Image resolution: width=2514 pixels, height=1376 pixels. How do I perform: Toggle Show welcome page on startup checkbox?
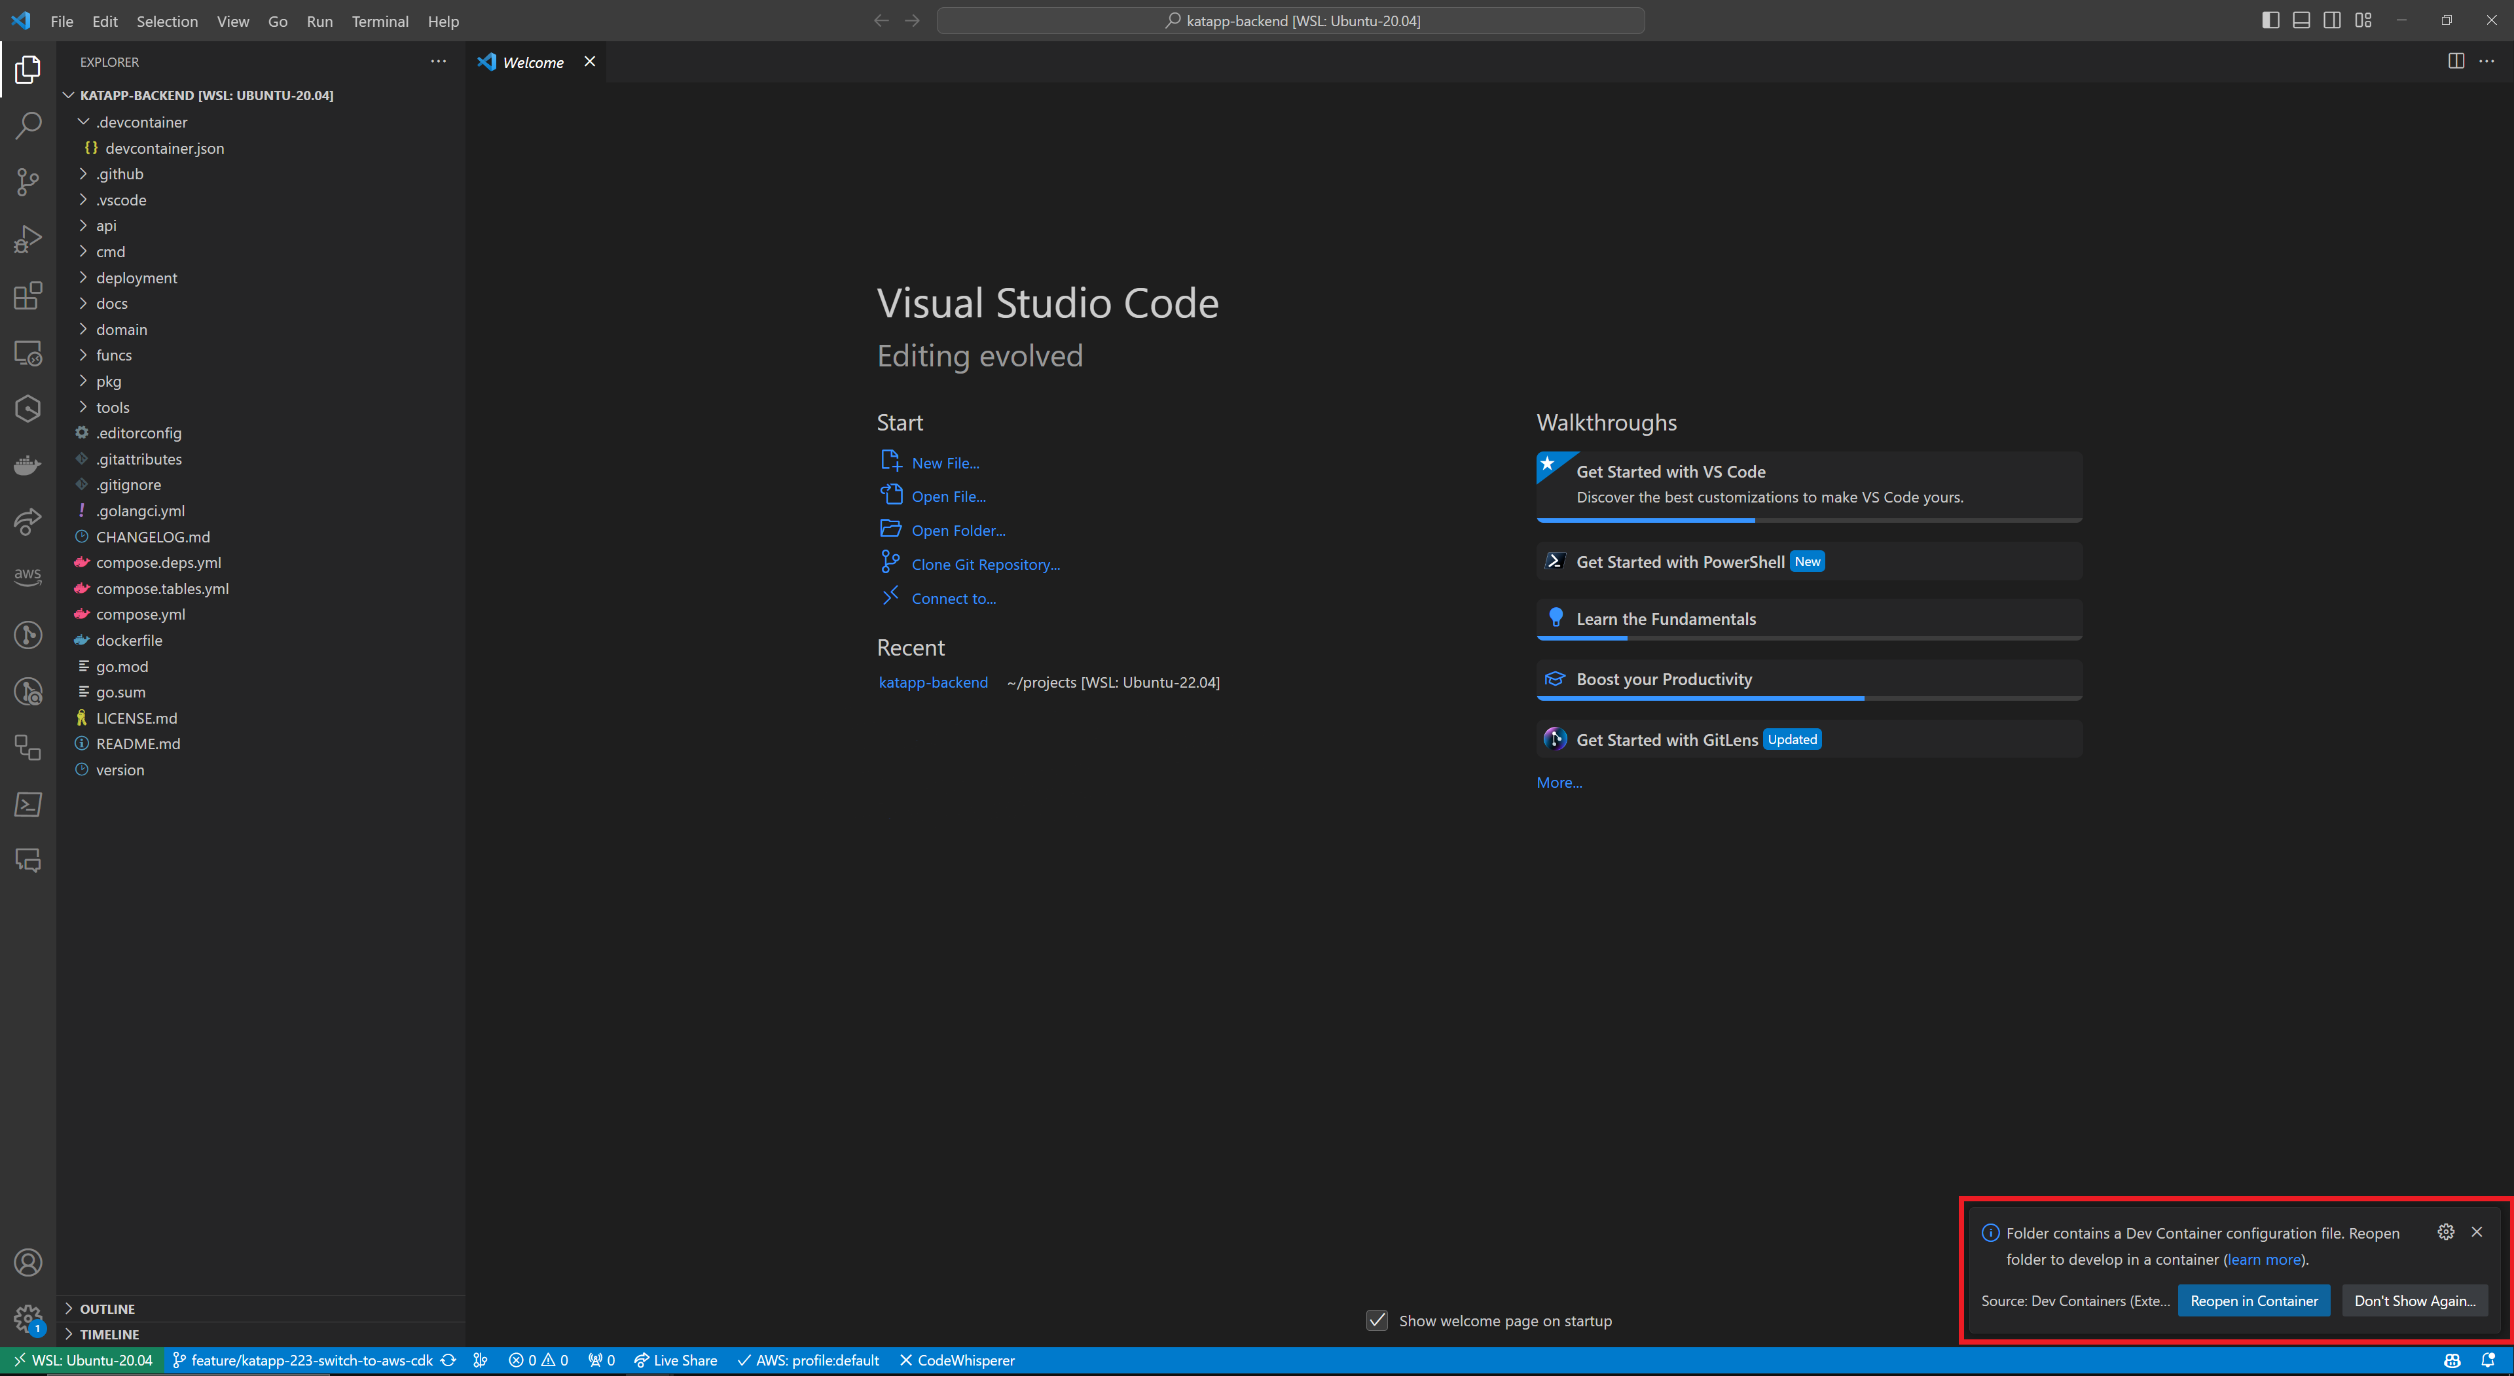pos(1377,1320)
